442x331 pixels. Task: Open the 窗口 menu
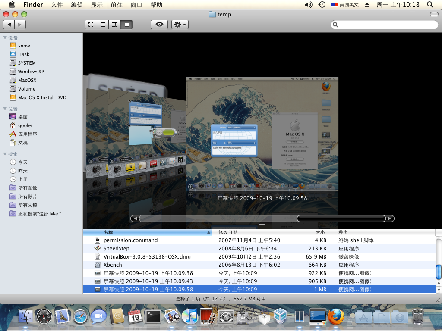click(136, 4)
